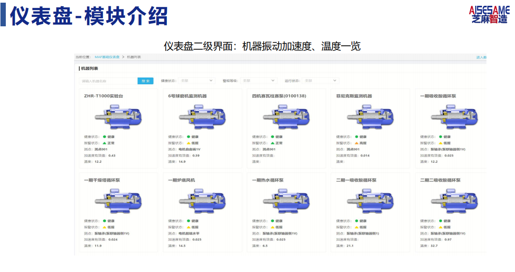Click the ZHR-T1000实验台 motor image
This screenshot has height=272, width=515.
point(118,116)
